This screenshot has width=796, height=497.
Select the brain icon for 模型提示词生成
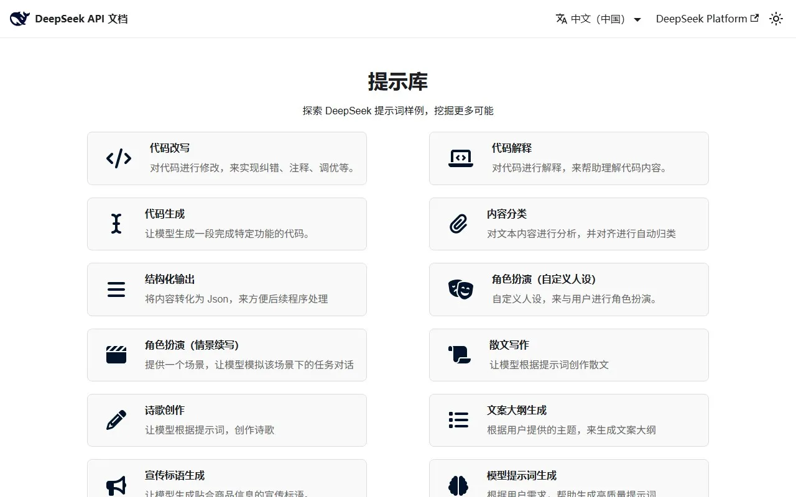[x=458, y=485]
